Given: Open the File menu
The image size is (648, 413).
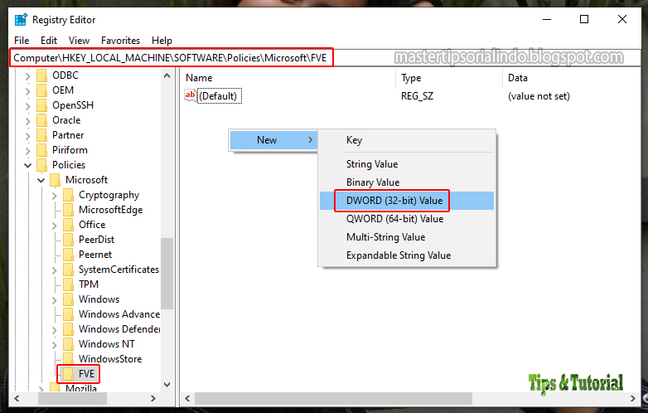Looking at the screenshot, I should coord(22,41).
